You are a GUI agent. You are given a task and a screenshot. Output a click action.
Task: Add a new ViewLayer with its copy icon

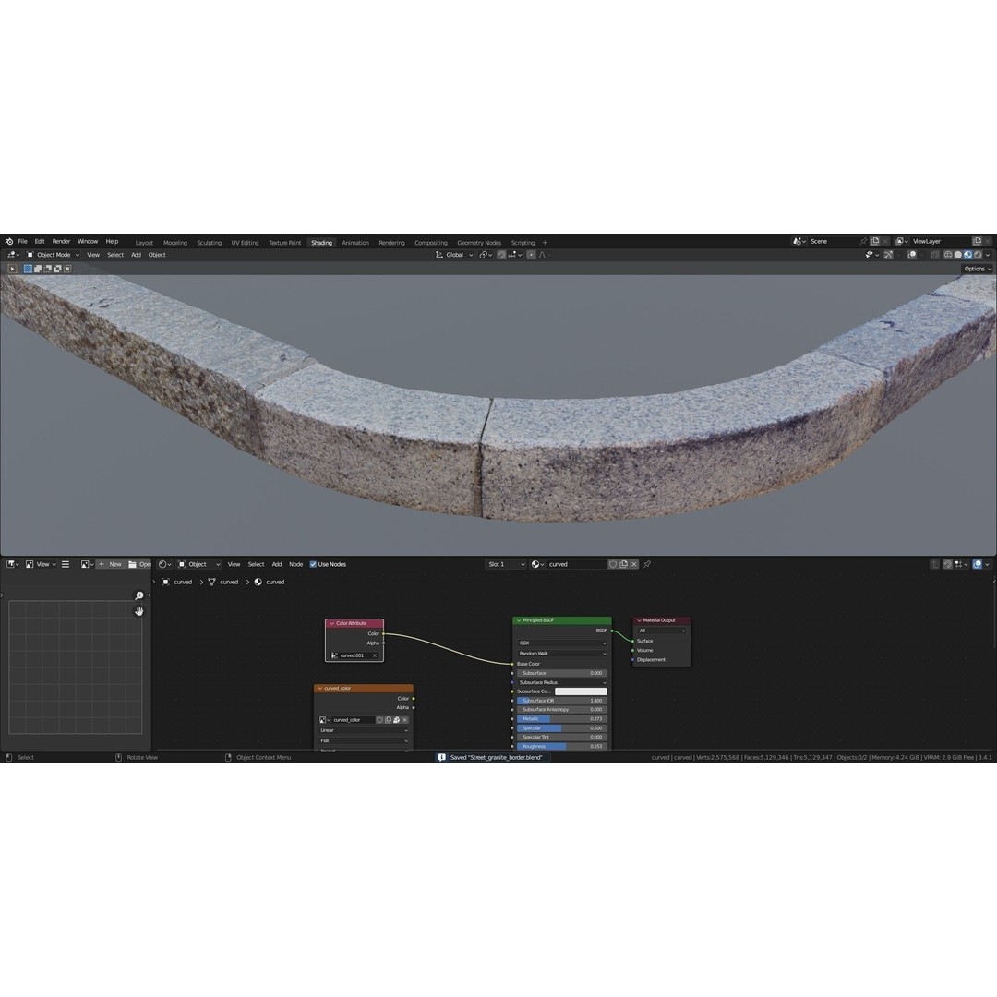click(978, 242)
